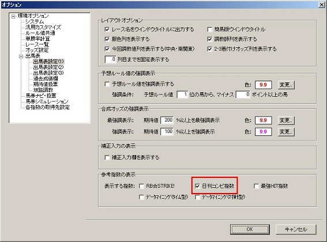The image size is (327, 242).
Task: Select 過去成績欄 tree item
Action: (x=46, y=78)
